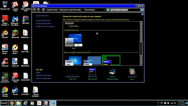
Task: Select the GeForce Experience desktop icon
Action: pos(5,77)
